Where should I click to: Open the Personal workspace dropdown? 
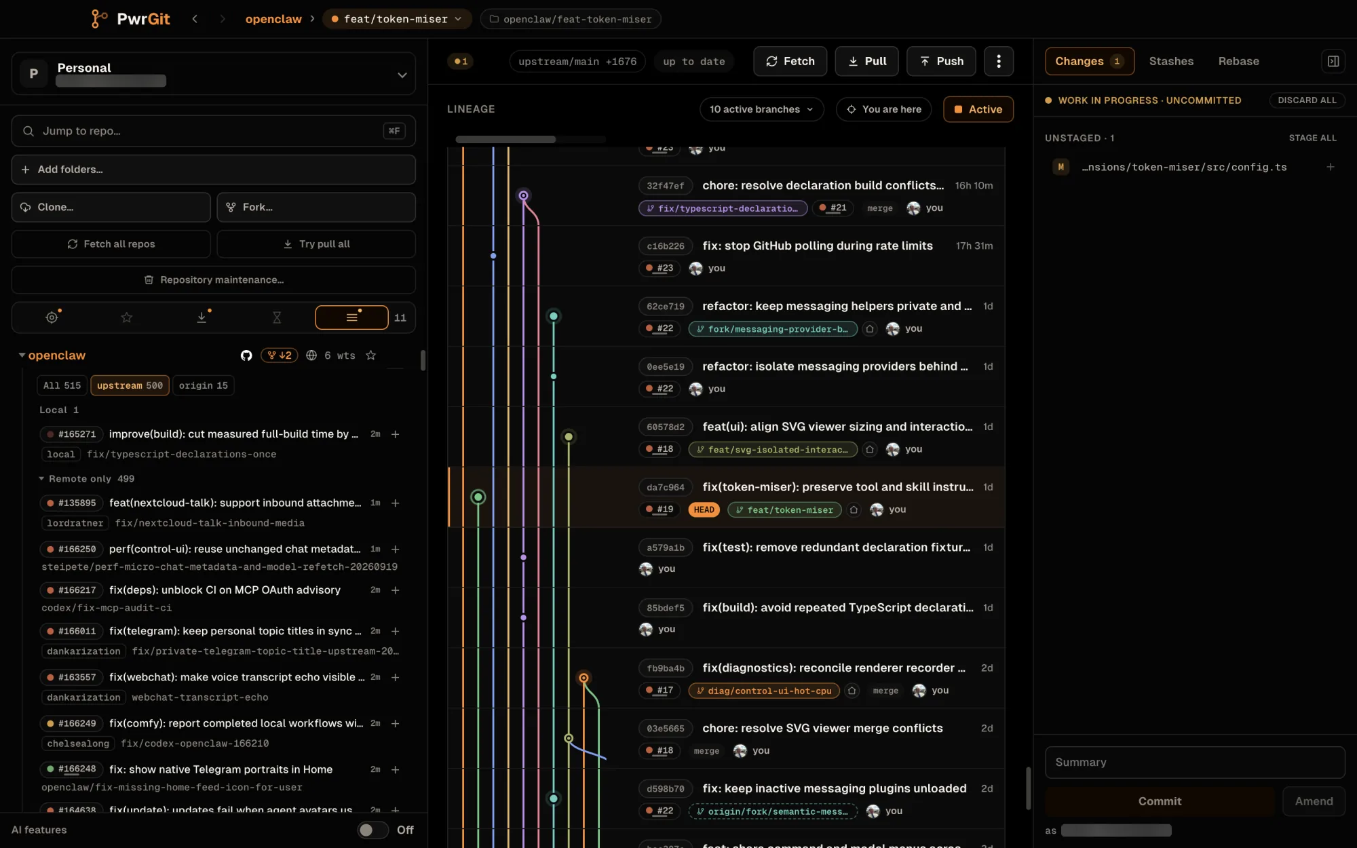213,73
